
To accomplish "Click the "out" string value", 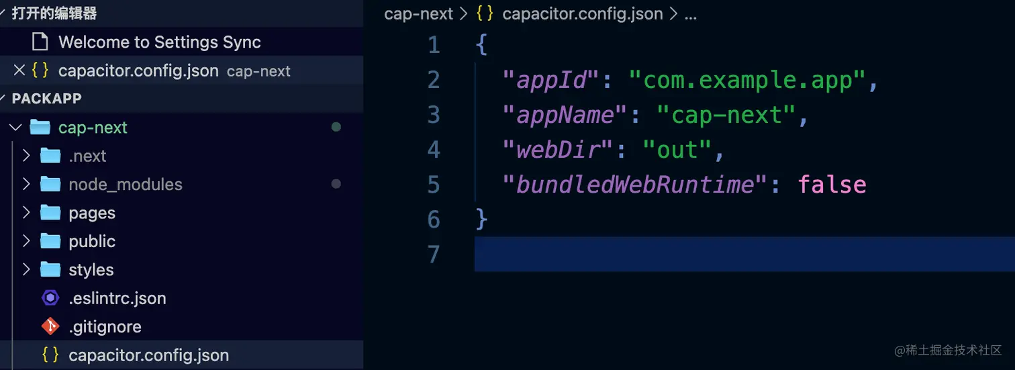I will [677, 150].
